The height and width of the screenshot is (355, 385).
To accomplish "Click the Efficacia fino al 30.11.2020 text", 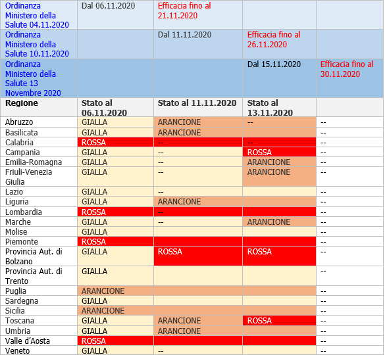I will pyautogui.click(x=347, y=69).
